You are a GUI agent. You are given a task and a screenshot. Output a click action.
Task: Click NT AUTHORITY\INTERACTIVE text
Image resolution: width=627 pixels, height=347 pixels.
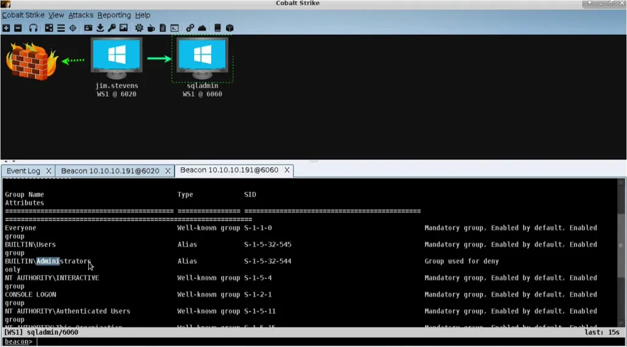click(x=52, y=278)
